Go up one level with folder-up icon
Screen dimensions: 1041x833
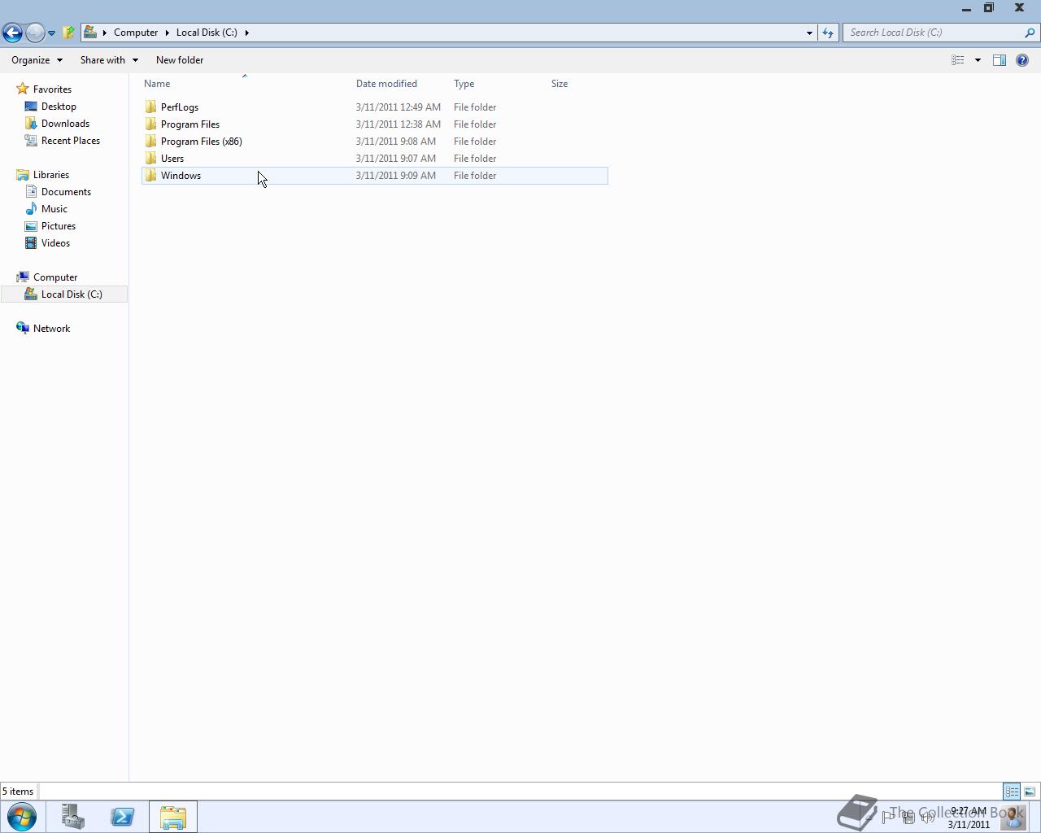click(x=69, y=33)
